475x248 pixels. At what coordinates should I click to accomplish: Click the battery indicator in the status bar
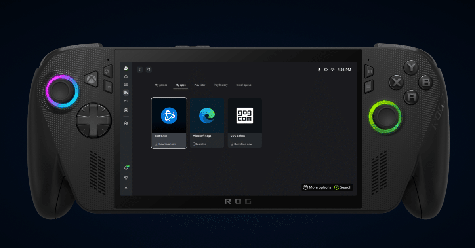pyautogui.click(x=326, y=69)
